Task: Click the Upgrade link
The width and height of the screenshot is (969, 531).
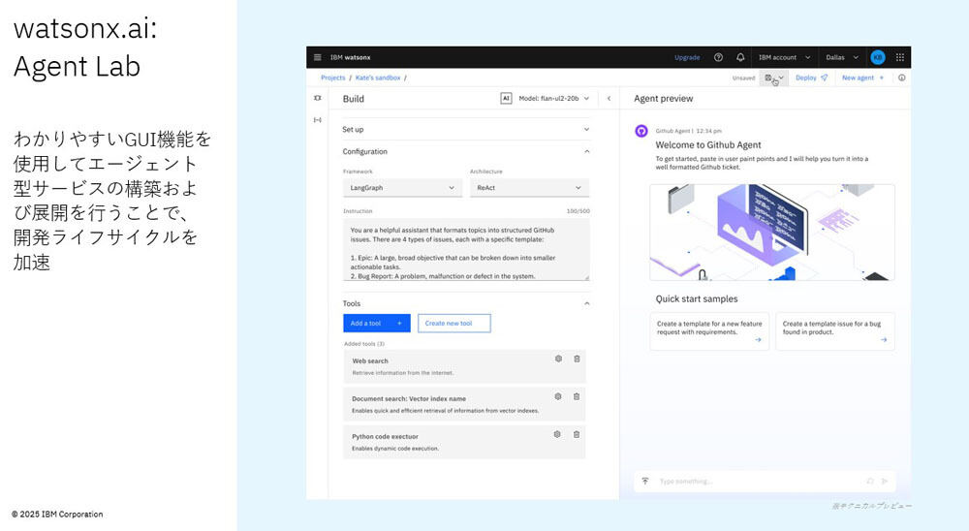Action: coord(687,57)
